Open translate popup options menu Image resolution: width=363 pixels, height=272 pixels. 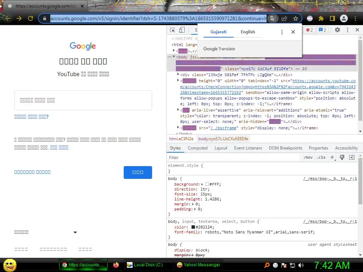point(282,32)
